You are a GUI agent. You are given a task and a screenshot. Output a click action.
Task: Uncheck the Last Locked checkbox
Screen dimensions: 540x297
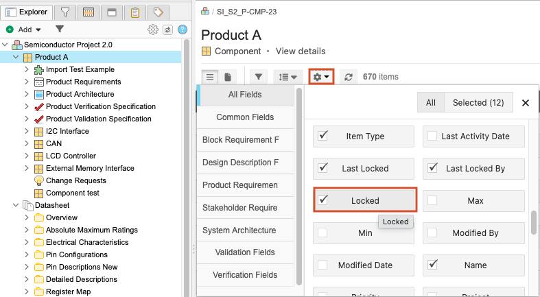[322, 168]
